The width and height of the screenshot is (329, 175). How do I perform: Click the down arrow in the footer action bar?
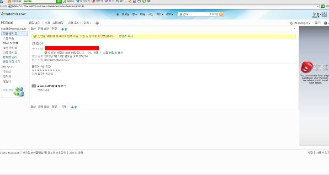pos(72,107)
